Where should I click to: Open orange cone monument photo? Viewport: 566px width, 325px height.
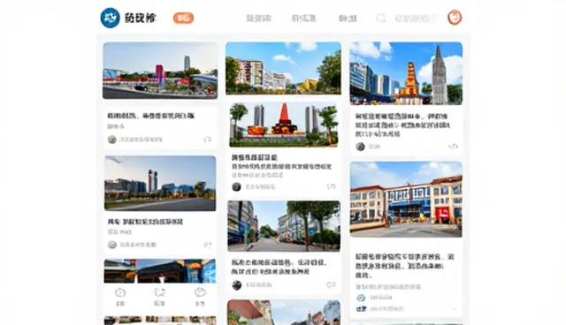point(283,125)
